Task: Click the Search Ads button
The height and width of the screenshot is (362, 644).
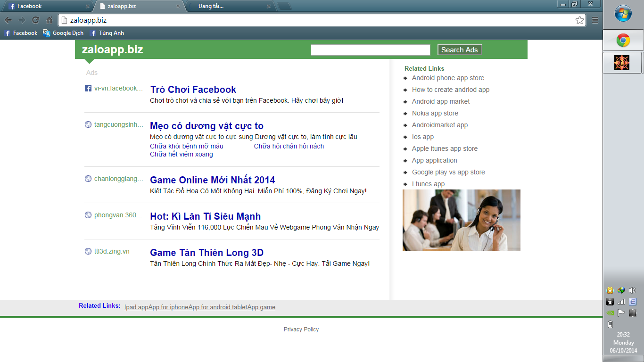Action: coord(460,50)
